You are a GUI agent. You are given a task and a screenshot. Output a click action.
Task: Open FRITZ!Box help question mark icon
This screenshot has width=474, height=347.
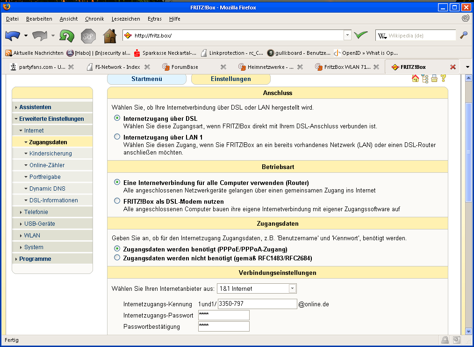point(443,78)
